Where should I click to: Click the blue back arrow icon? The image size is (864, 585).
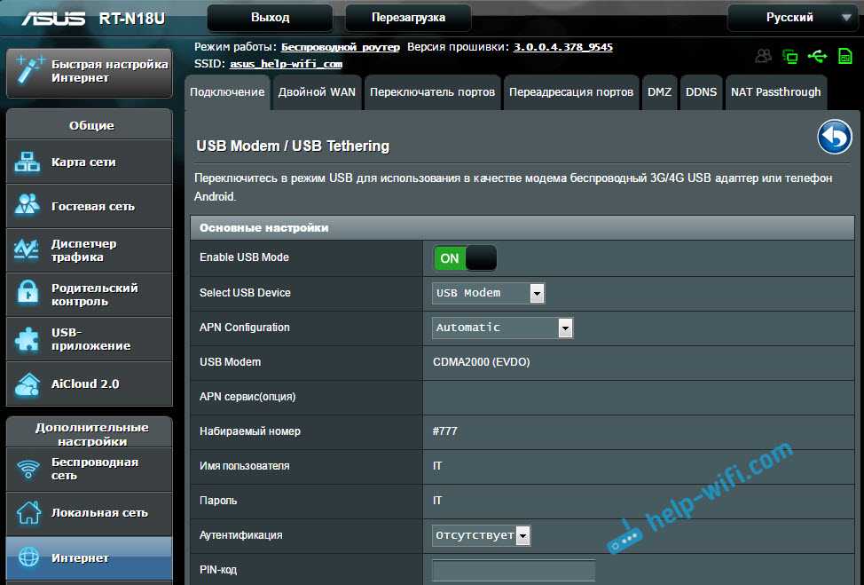click(x=834, y=137)
